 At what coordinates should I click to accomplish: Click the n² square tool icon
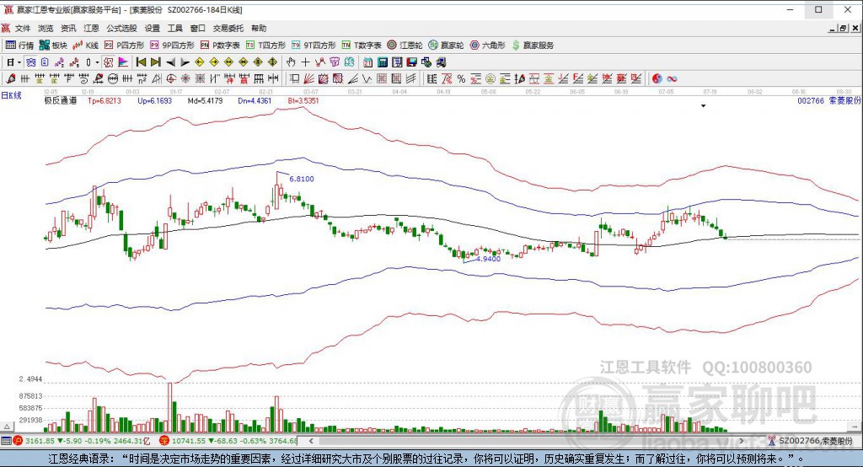(142, 78)
